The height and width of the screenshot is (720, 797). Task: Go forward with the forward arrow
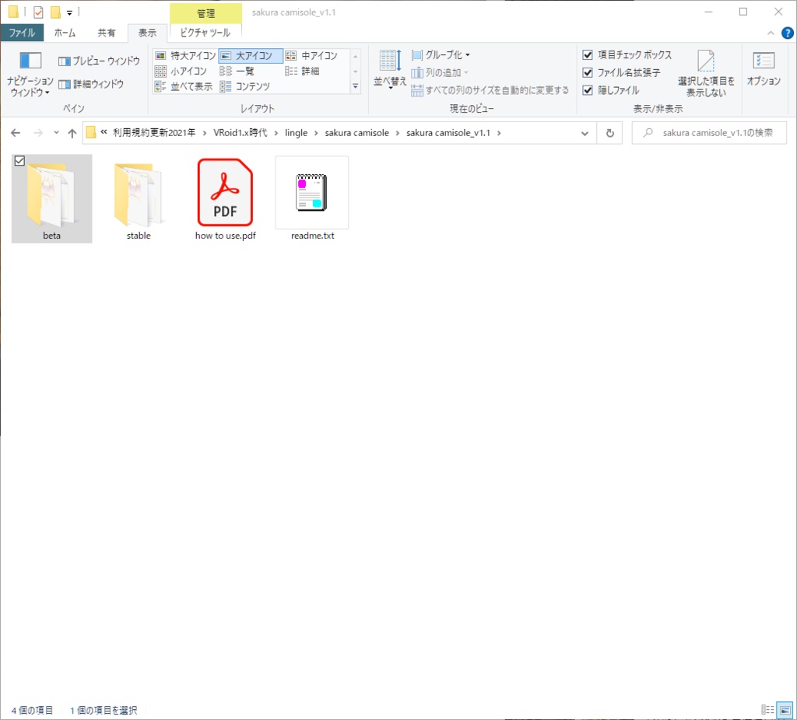[x=38, y=133]
